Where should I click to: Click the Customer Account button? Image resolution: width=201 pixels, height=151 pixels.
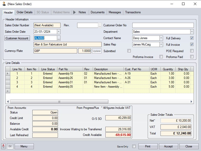[x=17, y=38]
